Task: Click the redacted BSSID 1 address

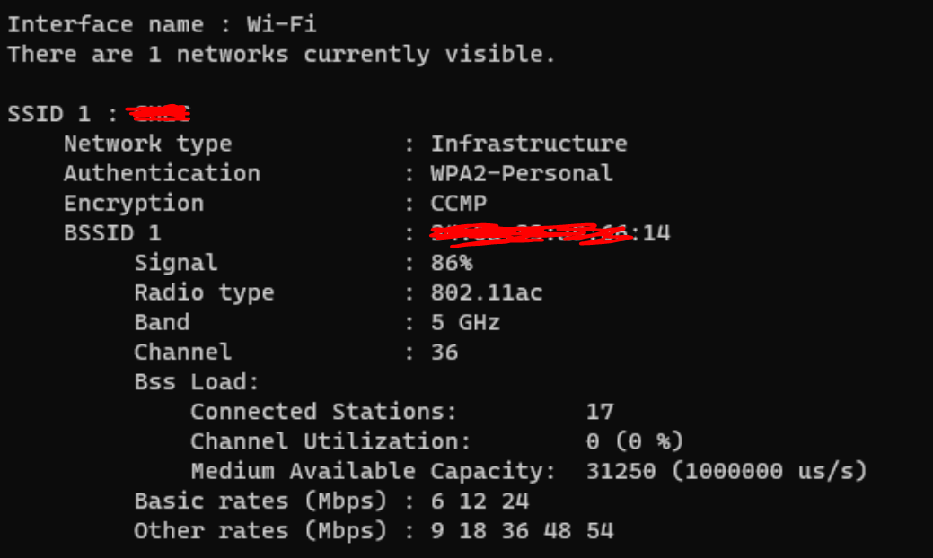Action: pyautogui.click(x=550, y=233)
